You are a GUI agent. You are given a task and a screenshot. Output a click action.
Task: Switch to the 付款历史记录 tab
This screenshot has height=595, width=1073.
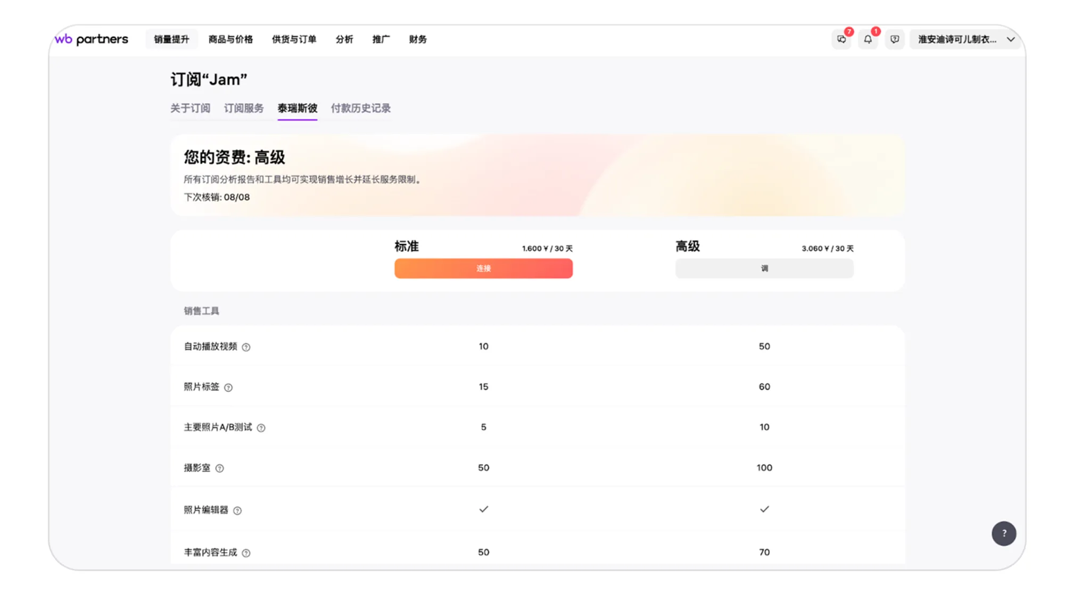point(360,108)
